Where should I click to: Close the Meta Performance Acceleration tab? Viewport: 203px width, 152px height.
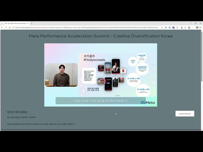tap(28, 23)
